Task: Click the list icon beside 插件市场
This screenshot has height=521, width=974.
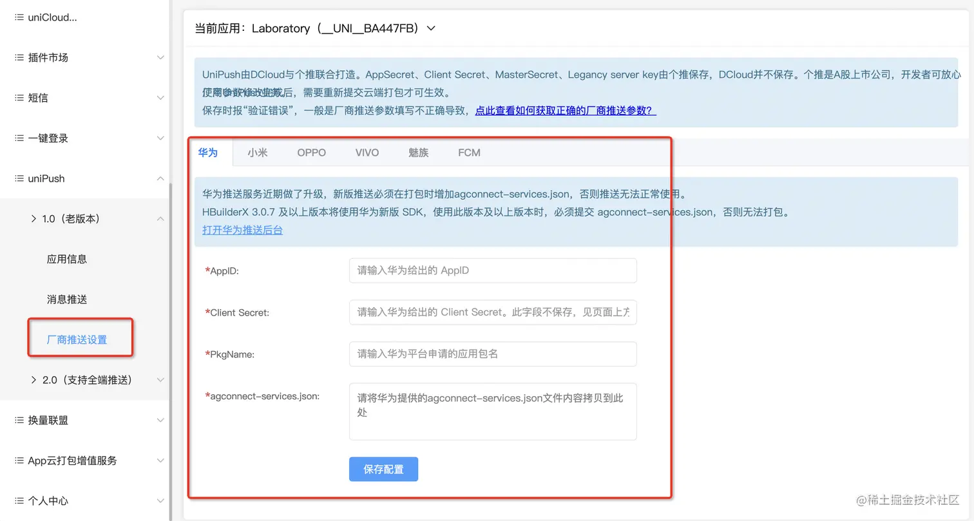Action: 19,57
